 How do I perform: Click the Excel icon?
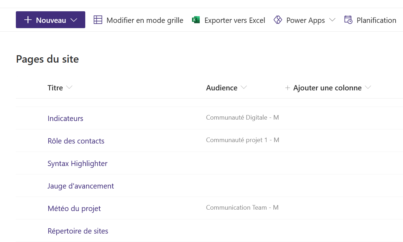(196, 20)
